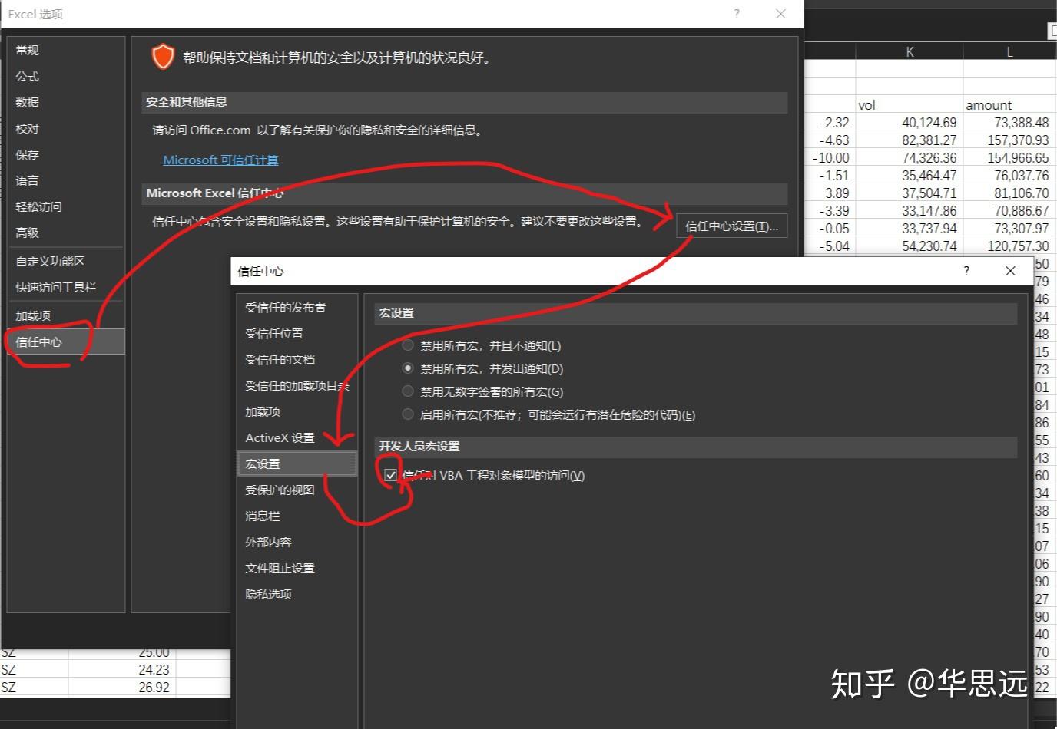This screenshot has width=1057, height=729.
Task: Switch to 常规 settings category
Action: point(26,50)
